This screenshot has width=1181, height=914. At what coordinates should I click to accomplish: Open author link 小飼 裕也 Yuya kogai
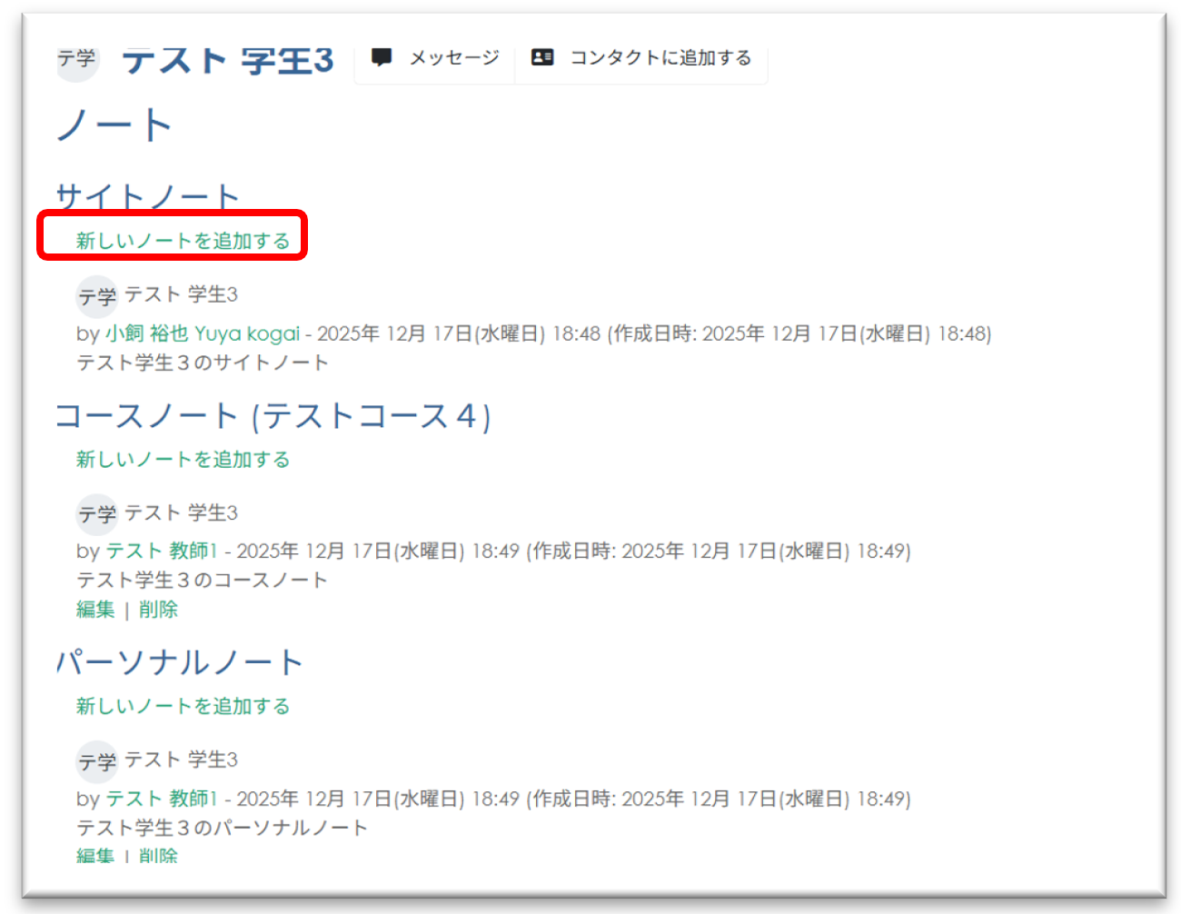point(202,334)
